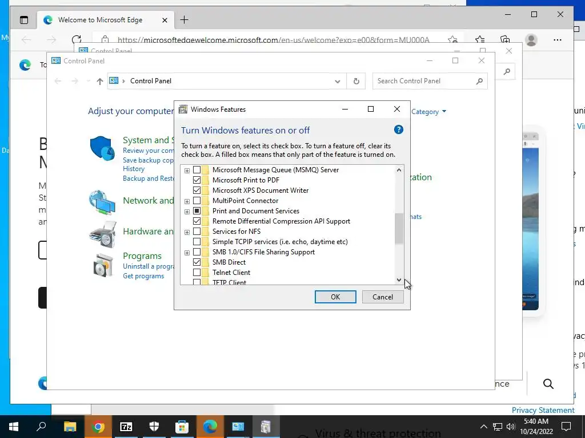Uncheck SMB Direct feature
Screen dimensions: 585x438
[197, 262]
